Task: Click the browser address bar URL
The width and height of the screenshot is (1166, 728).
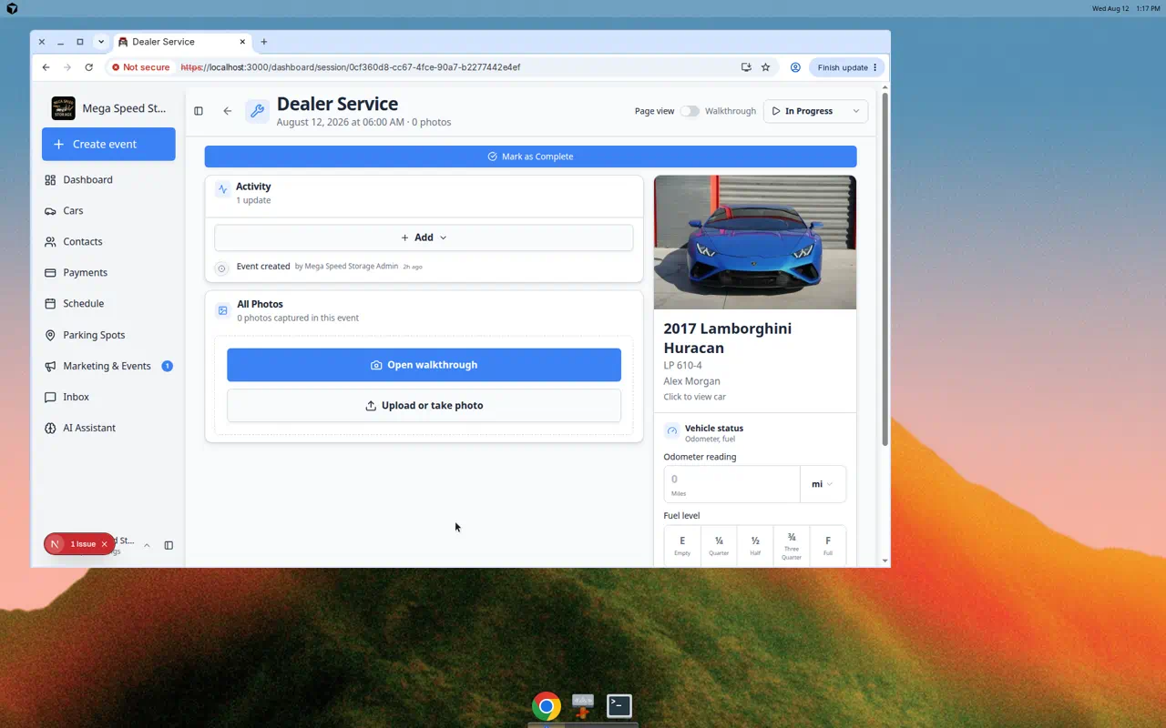Action: pos(351,67)
